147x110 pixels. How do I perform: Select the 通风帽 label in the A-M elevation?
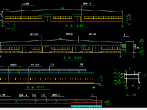tap(52, 64)
